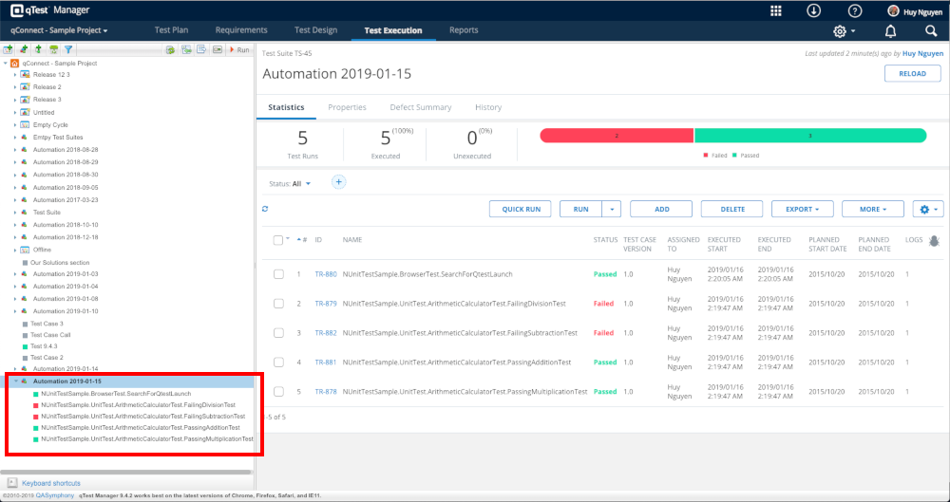Viewport: 950px width, 502px height.
Task: Click the red Failed segment of status bar
Action: pos(617,136)
